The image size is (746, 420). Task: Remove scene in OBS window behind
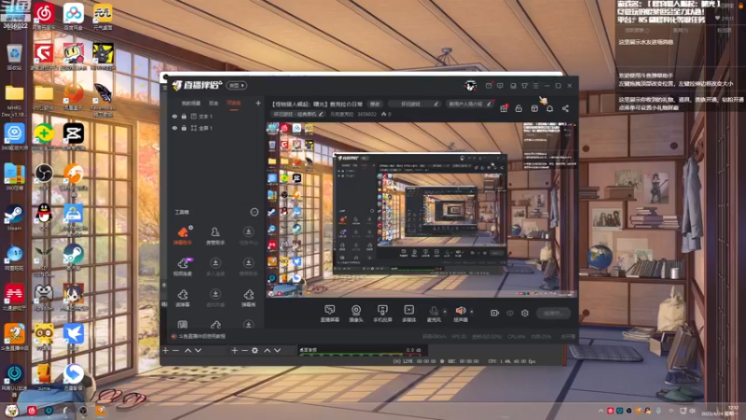pyautogui.click(x=175, y=351)
